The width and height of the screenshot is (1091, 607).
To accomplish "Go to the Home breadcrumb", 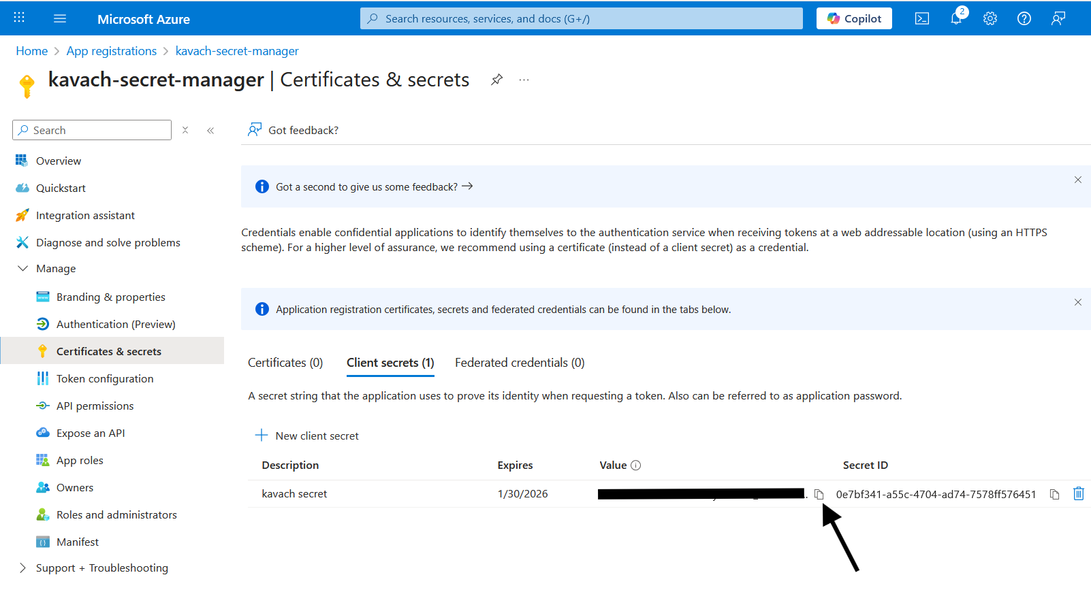I will point(32,51).
